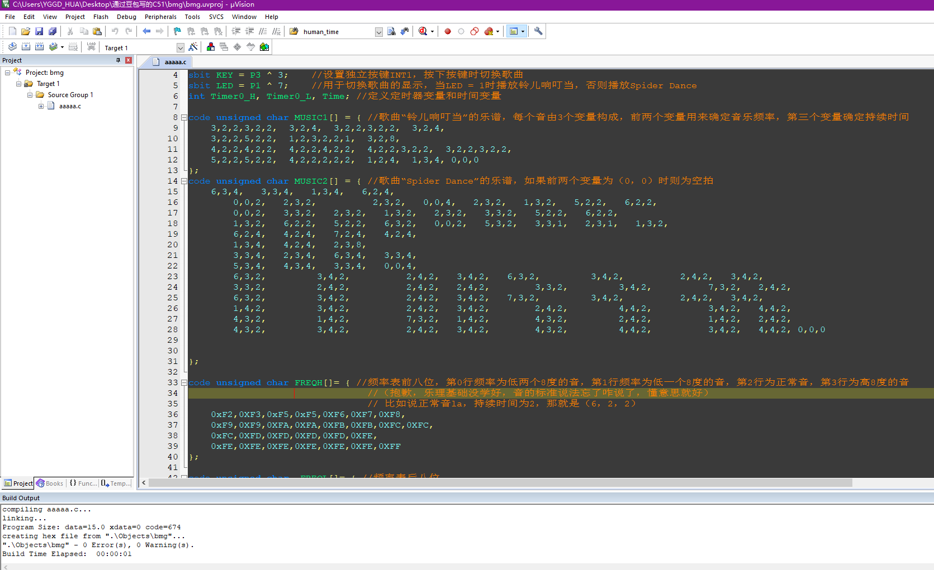The width and height of the screenshot is (934, 570).
Task: Open a file using the folder icon
Action: pos(26,31)
